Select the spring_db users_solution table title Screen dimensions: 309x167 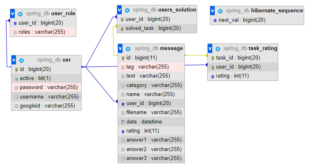click(x=164, y=10)
